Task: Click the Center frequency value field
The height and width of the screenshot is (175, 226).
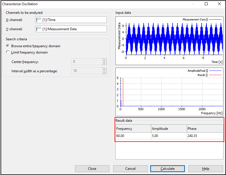Action: pyautogui.click(x=86, y=62)
